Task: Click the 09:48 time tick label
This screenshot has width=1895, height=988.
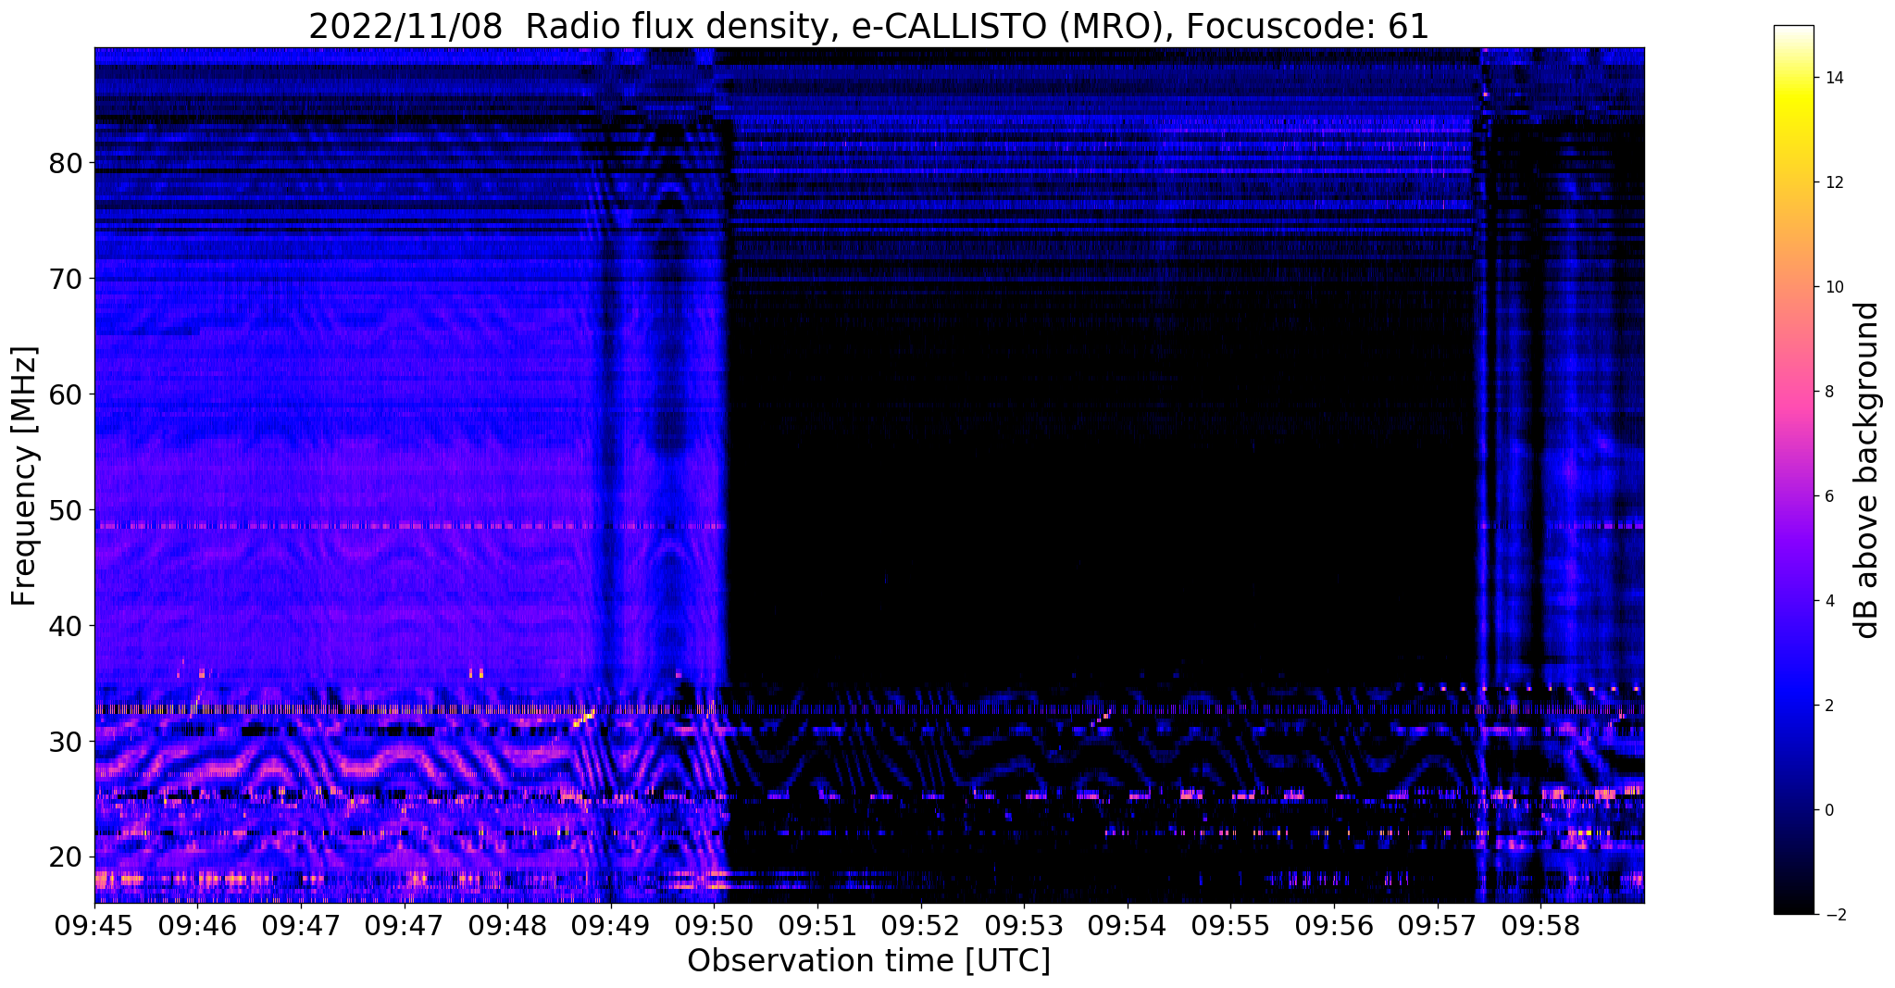Action: click(507, 925)
